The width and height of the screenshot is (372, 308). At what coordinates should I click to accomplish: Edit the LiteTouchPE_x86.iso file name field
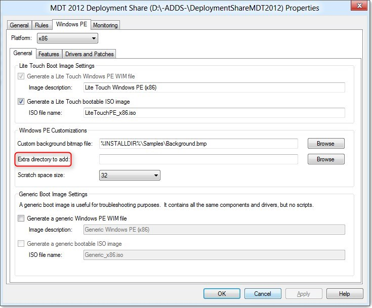click(x=214, y=113)
